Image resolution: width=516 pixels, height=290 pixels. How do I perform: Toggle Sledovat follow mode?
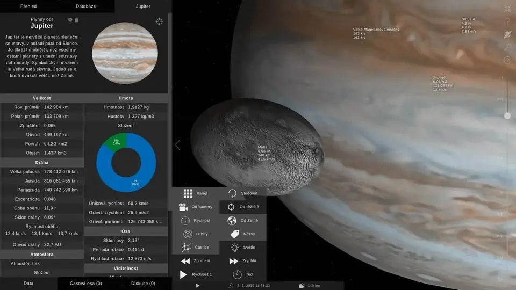(243, 193)
